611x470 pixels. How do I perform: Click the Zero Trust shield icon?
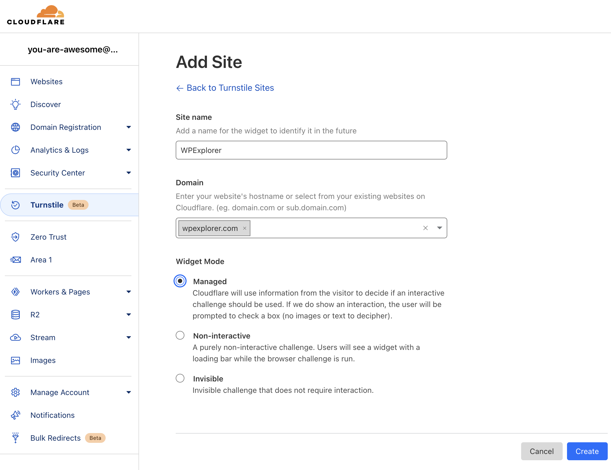click(x=15, y=237)
